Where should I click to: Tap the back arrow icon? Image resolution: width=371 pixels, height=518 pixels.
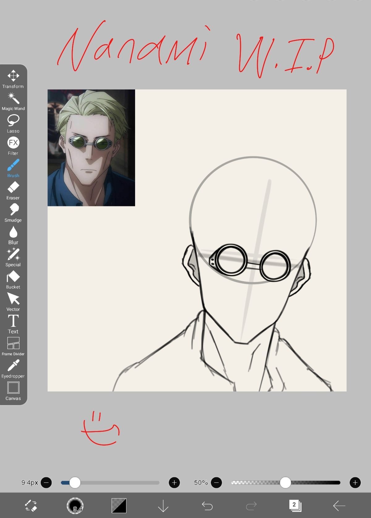pos(339,506)
